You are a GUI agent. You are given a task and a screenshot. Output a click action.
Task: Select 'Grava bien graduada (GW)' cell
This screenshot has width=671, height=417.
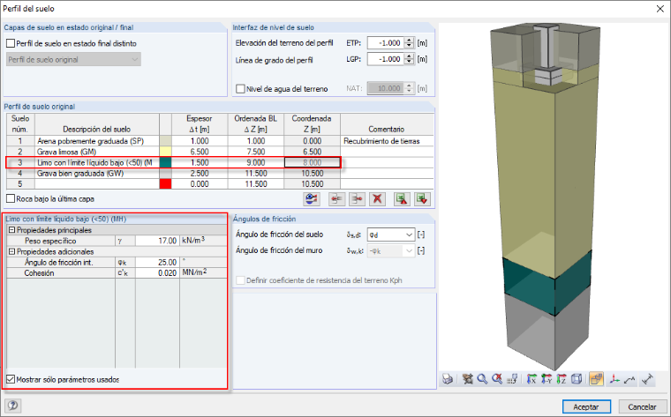[x=97, y=174]
